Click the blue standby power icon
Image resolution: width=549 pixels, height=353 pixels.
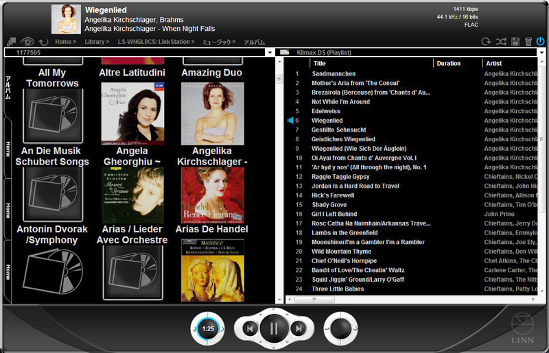point(540,42)
